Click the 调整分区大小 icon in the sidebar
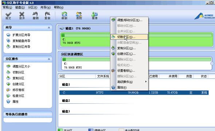The width and height of the screenshot is (215, 131). click(x=8, y=66)
